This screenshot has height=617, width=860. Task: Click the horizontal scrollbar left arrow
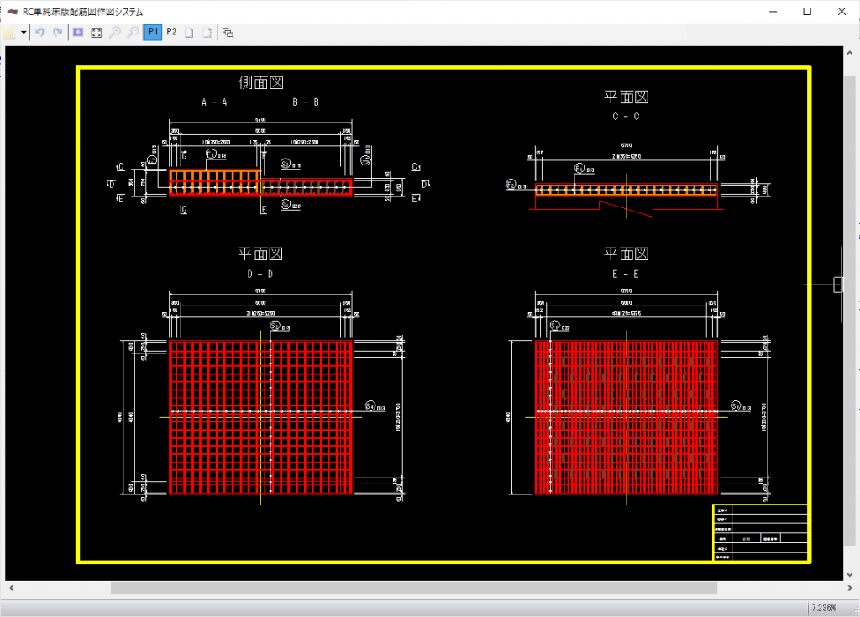(11, 588)
